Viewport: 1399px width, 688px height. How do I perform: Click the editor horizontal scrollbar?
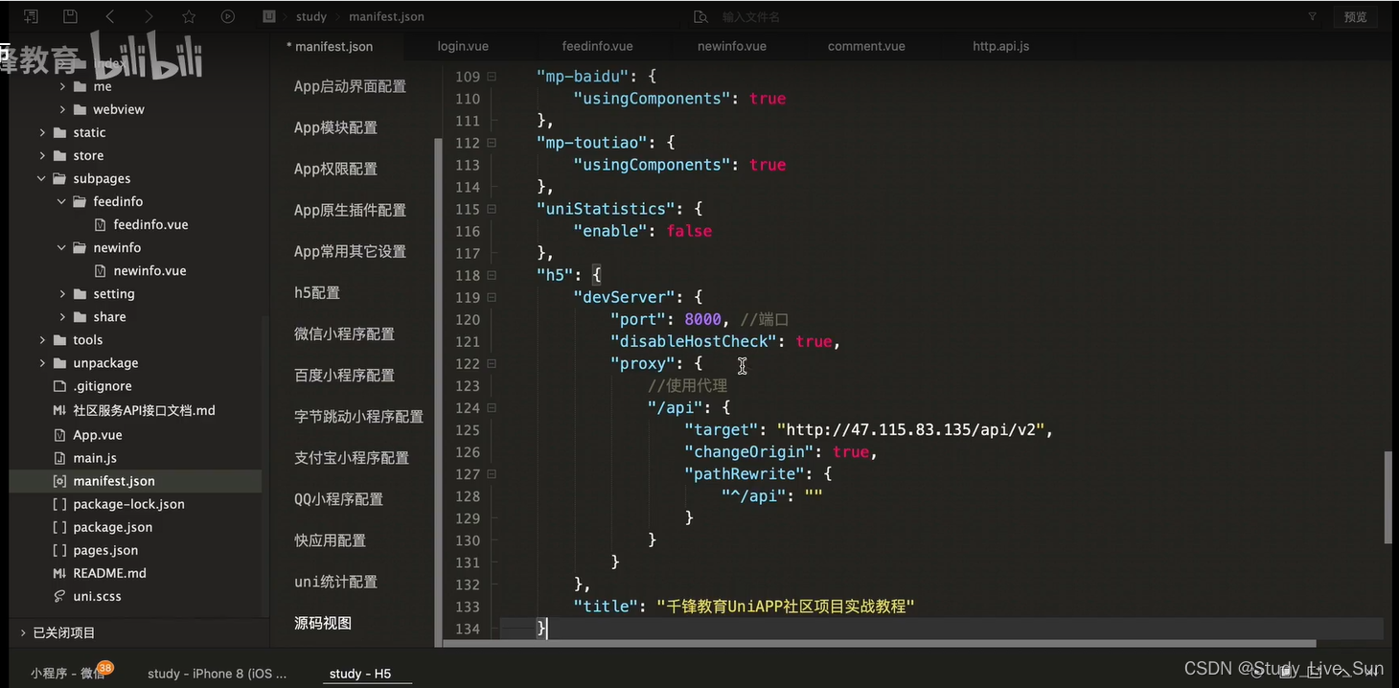tap(880, 644)
